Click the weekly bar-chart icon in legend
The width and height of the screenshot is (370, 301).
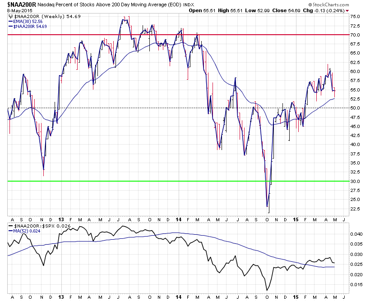point(11,17)
